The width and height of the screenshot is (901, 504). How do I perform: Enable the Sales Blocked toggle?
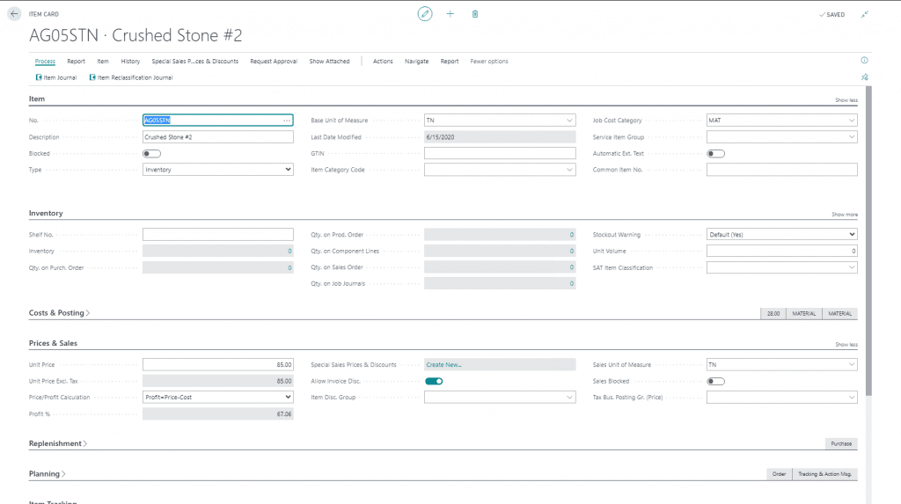[715, 381]
